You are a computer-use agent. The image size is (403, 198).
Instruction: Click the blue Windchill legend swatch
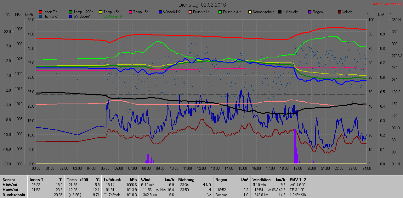pos(160,12)
